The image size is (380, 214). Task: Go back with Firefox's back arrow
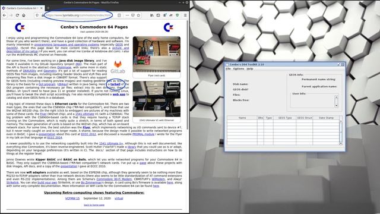[5, 15]
